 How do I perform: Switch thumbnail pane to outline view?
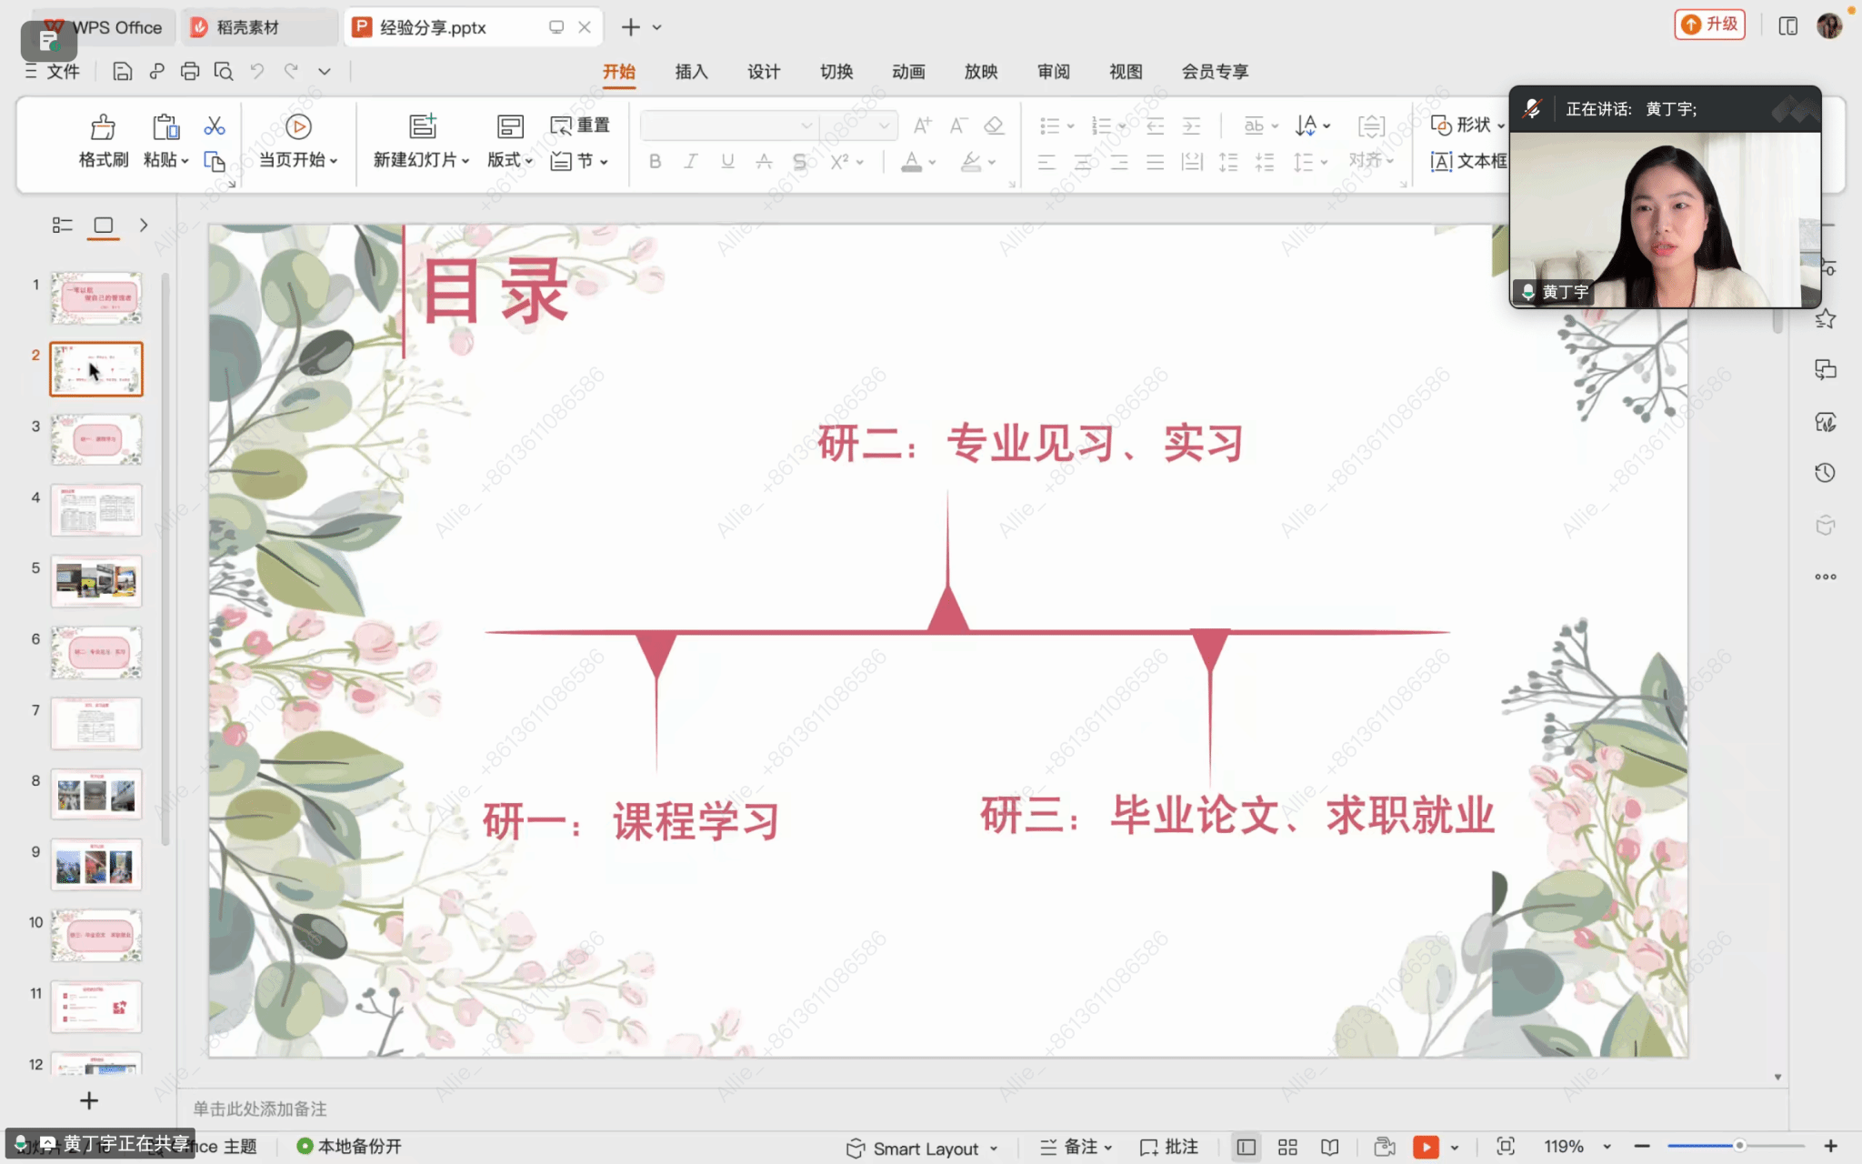coord(62,225)
